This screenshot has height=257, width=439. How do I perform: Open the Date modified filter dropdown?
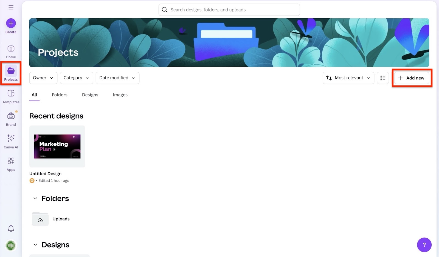[x=117, y=78]
